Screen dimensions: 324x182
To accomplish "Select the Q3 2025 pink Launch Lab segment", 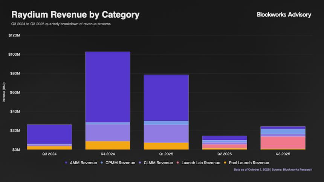I will coord(283,143).
